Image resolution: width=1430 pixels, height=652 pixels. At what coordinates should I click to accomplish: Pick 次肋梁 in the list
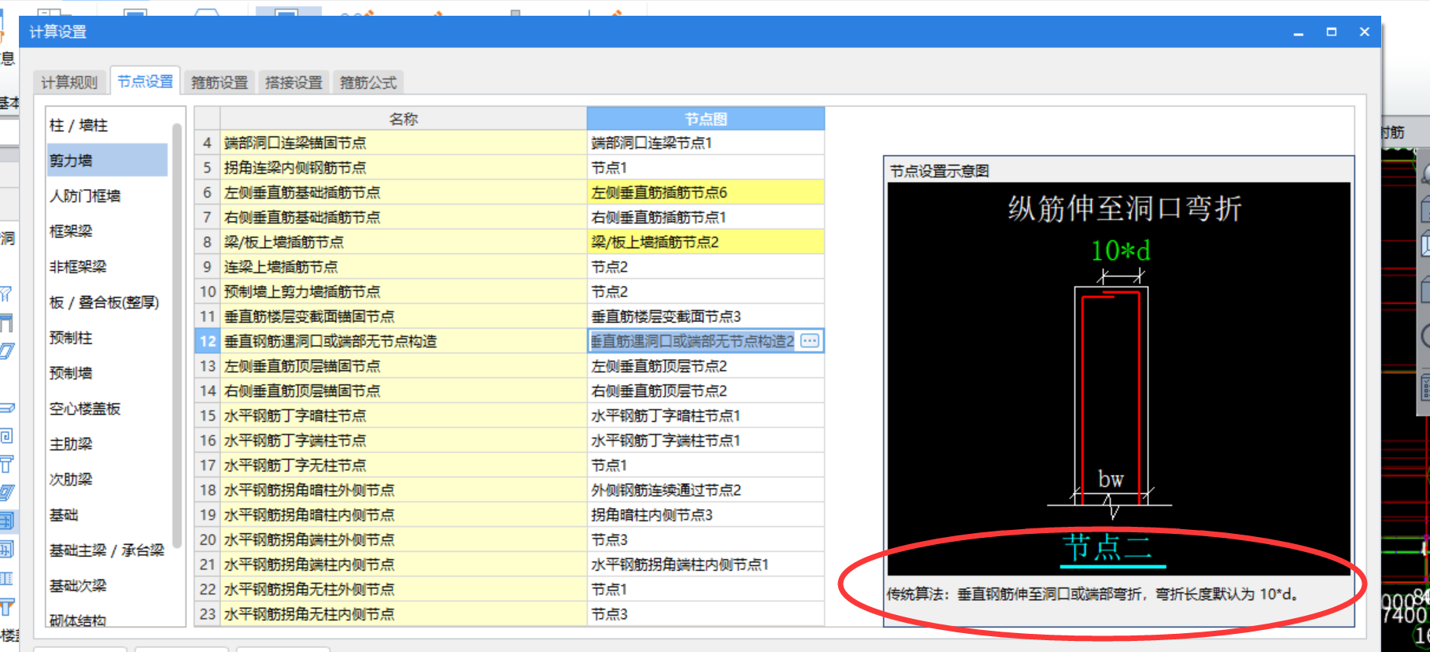(x=107, y=480)
